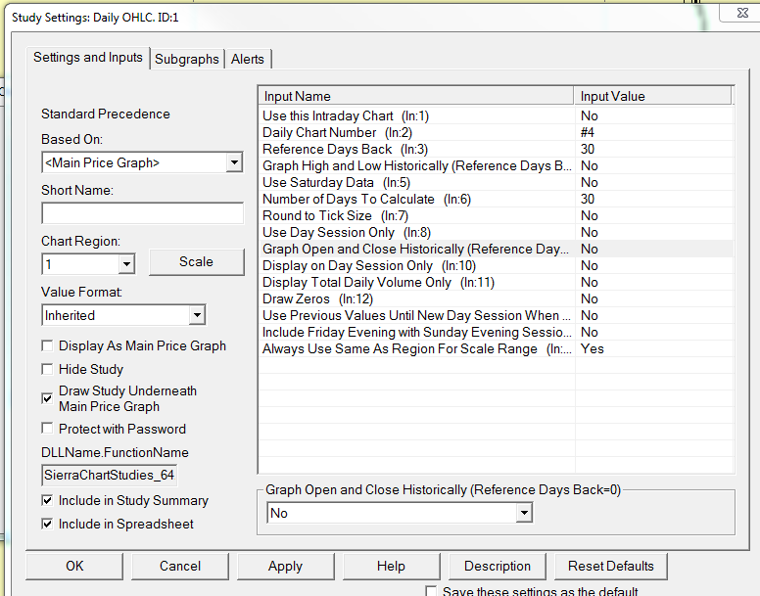
Task: Select Number of Days To Calculate row
Action: point(497,199)
